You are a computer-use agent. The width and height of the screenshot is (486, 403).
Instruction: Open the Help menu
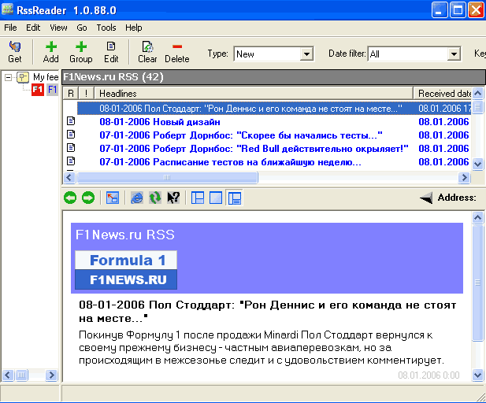[134, 28]
